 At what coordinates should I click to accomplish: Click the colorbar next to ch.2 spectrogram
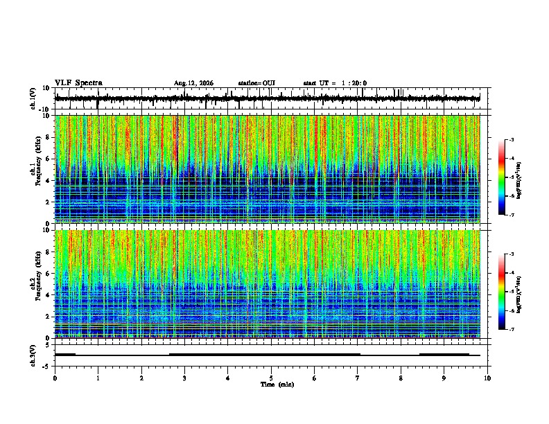tap(502, 292)
